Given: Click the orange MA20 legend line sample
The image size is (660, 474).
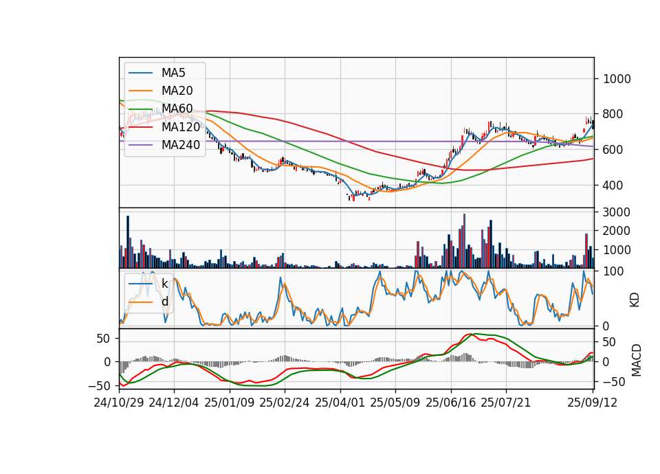Looking at the screenshot, I should click(x=140, y=91).
